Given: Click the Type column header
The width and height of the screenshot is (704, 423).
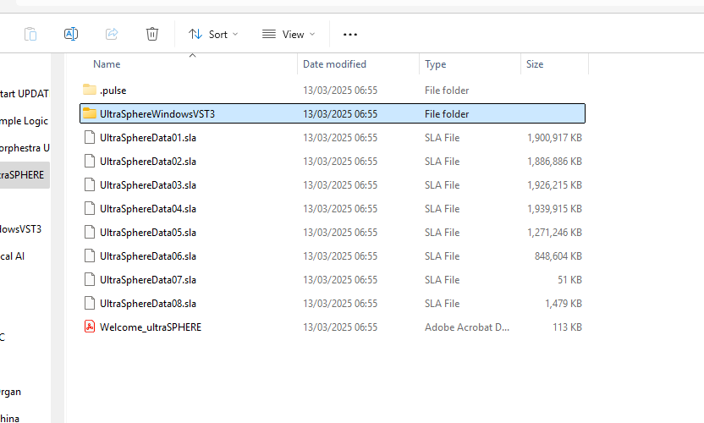Looking at the screenshot, I should 436,64.
